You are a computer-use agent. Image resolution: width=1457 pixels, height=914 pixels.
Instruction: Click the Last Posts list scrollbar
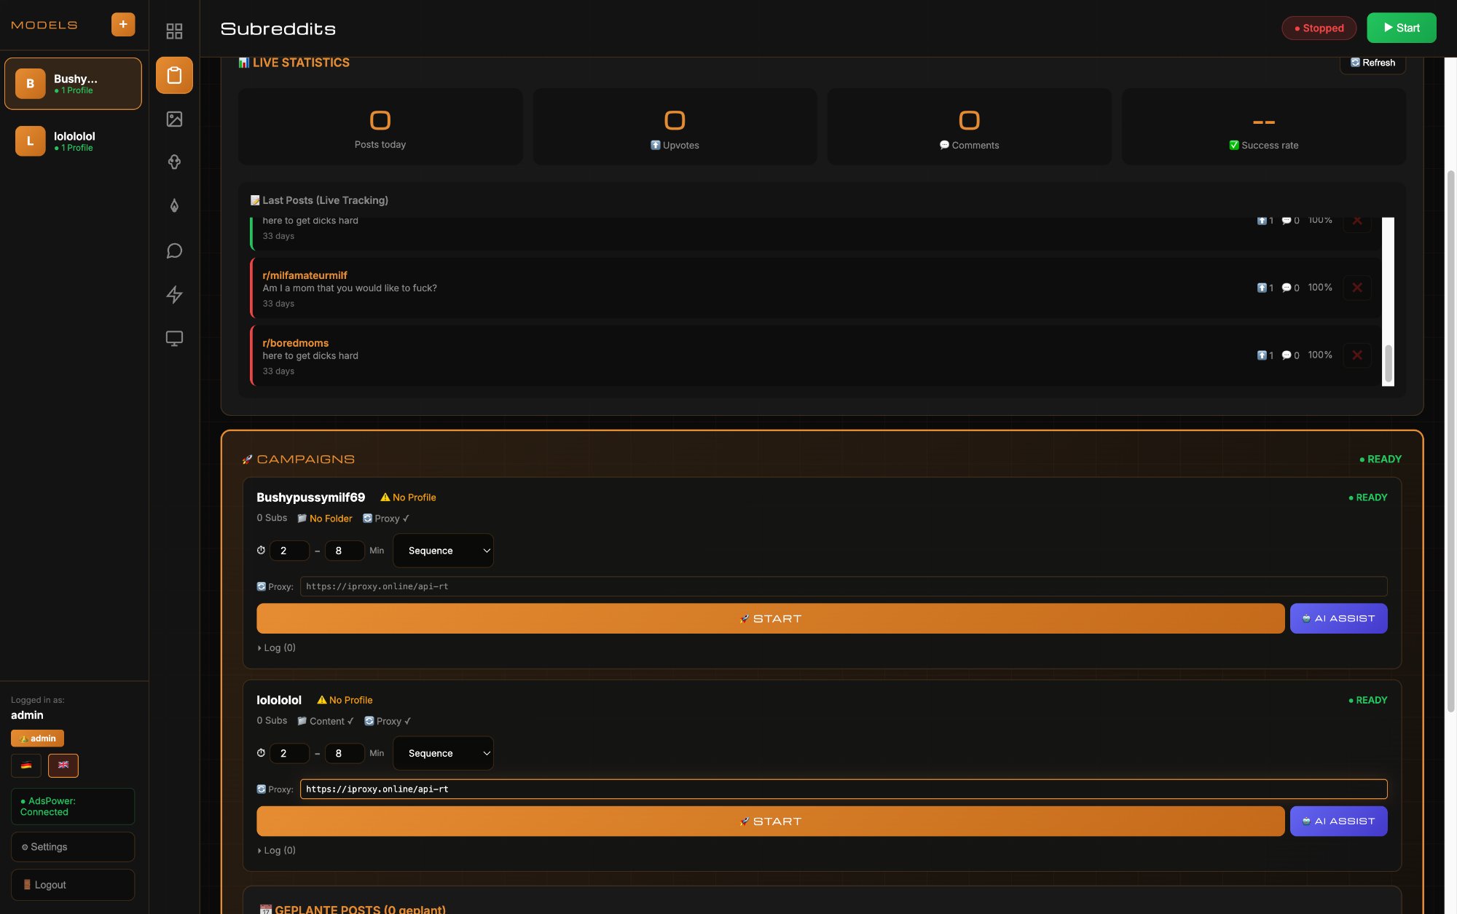click(1388, 362)
